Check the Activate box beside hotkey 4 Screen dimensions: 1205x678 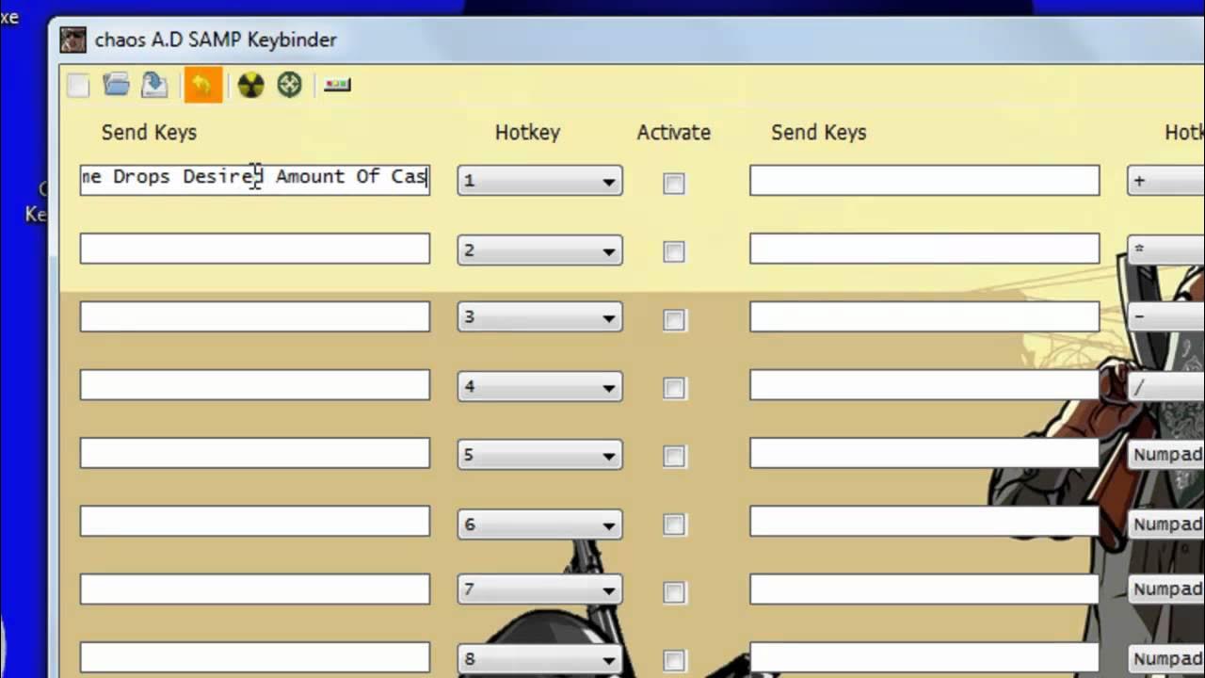click(x=674, y=388)
